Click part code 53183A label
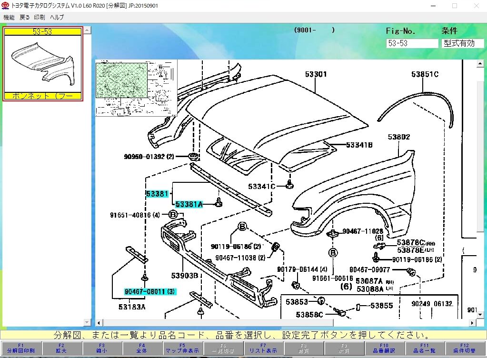Image resolution: width=487 pixels, height=358 pixels. tap(132, 307)
